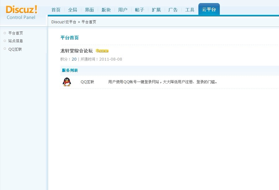Go to the 扩展 tab
Screen dimensions: 279x190
[156, 10]
